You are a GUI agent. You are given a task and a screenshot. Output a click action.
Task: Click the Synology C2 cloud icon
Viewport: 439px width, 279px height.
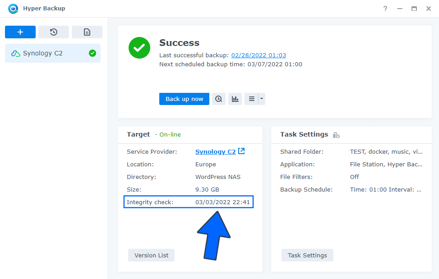click(15, 53)
